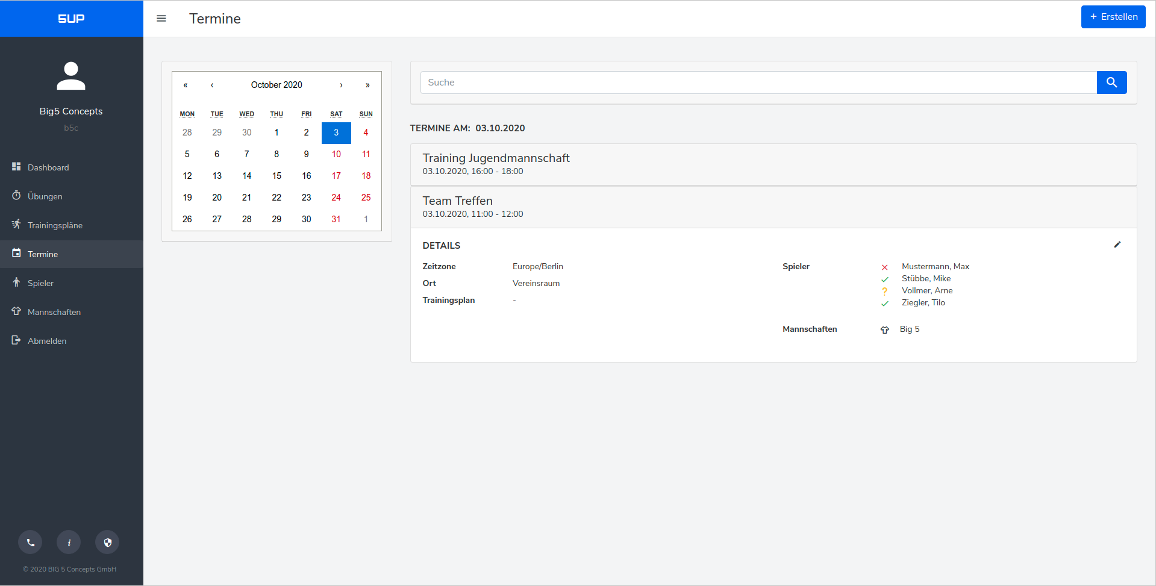Open Trainingspläne in the sidebar
This screenshot has width=1156, height=586.
pos(55,225)
